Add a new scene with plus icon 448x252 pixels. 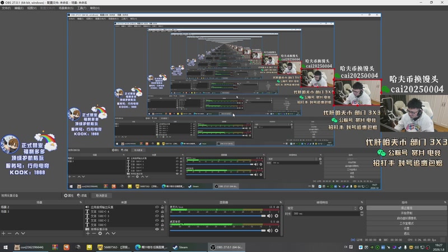point(3,234)
